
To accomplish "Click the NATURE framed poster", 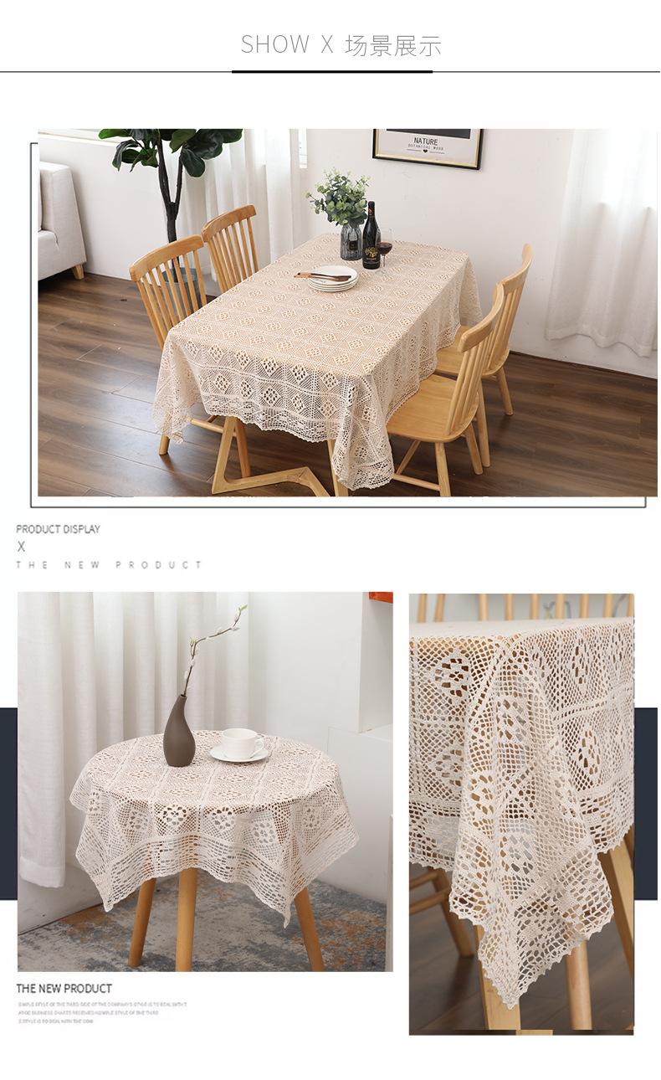I will 428,147.
